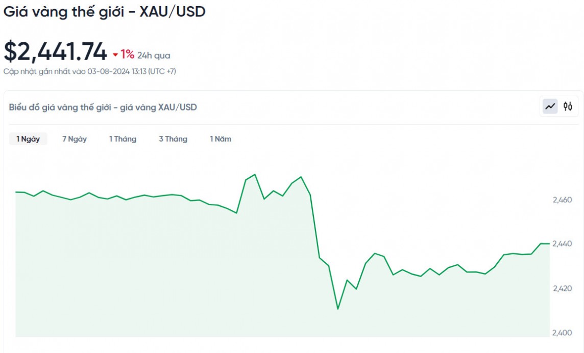Click the lowest dip on the chart line
The width and height of the screenshot is (584, 353).
[338, 309]
